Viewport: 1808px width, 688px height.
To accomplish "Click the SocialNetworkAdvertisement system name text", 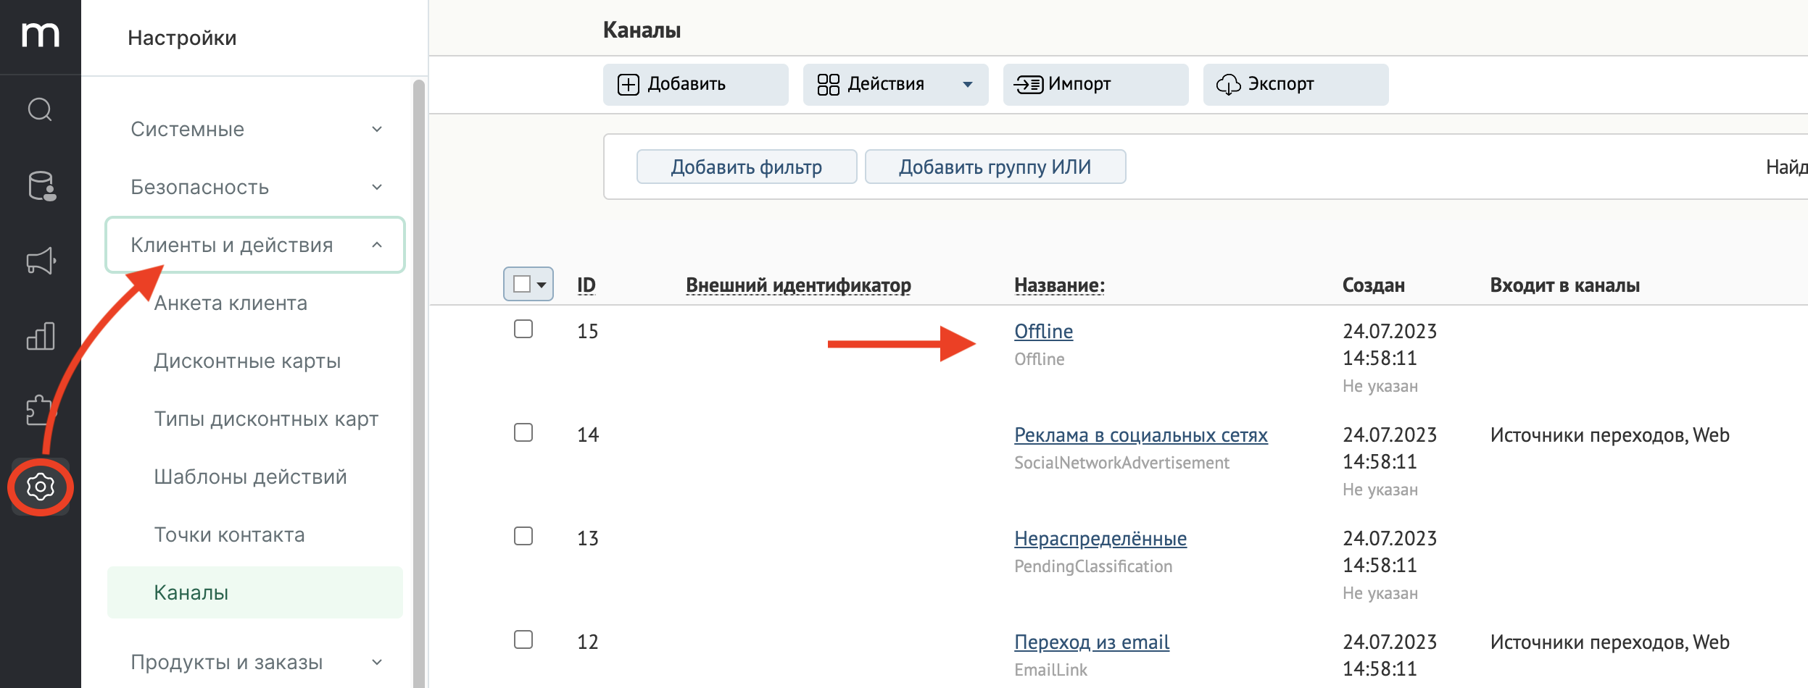I will 1121,463.
